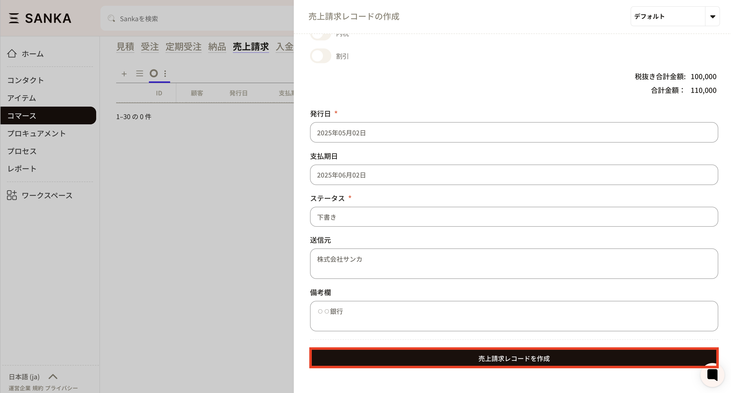This screenshot has width=731, height=393.
Task: Click the plus icon to add view
Action: coord(124,74)
